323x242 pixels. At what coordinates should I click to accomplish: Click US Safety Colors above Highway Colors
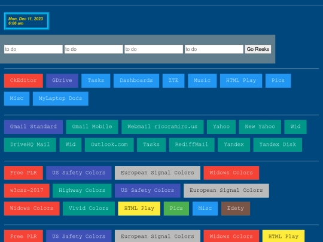pyautogui.click(x=79, y=173)
